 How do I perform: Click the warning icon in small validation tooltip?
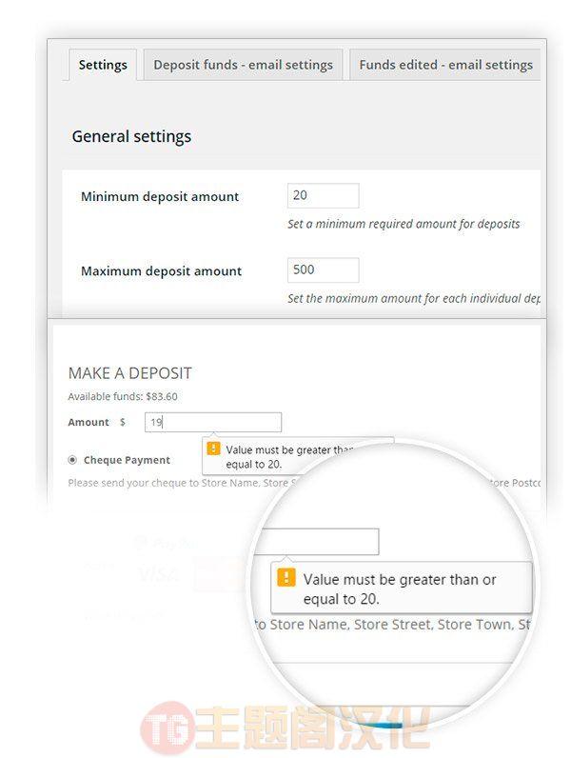(x=213, y=449)
